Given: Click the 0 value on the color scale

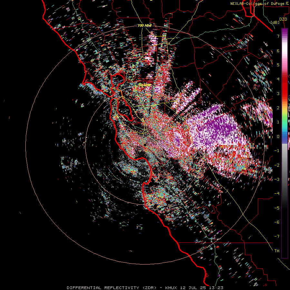Looking at the screenshot, I should pyautogui.click(x=278, y=137).
